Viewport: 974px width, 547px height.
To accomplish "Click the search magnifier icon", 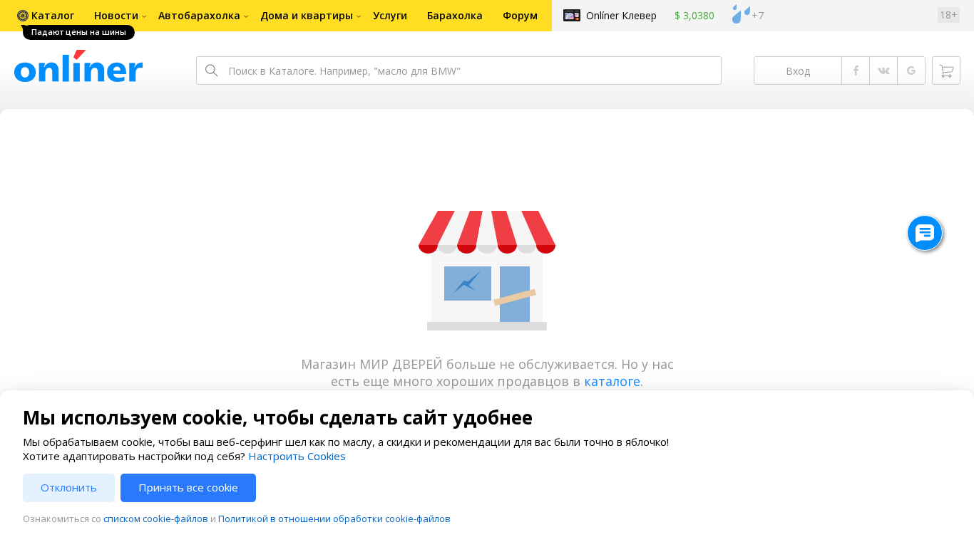I will click(211, 71).
